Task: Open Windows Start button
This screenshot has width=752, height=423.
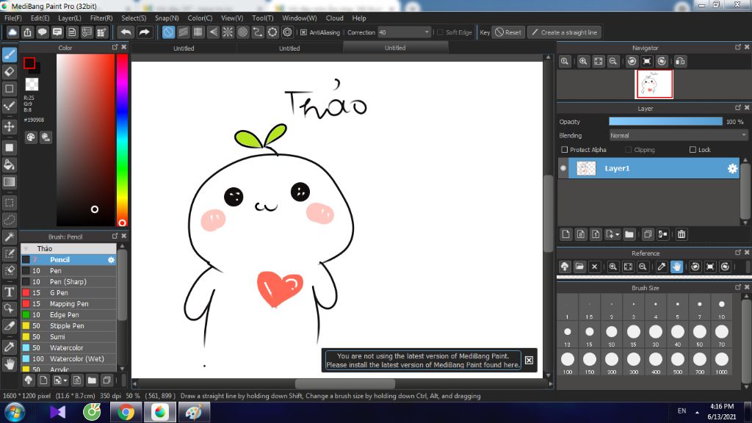Action: (15, 413)
